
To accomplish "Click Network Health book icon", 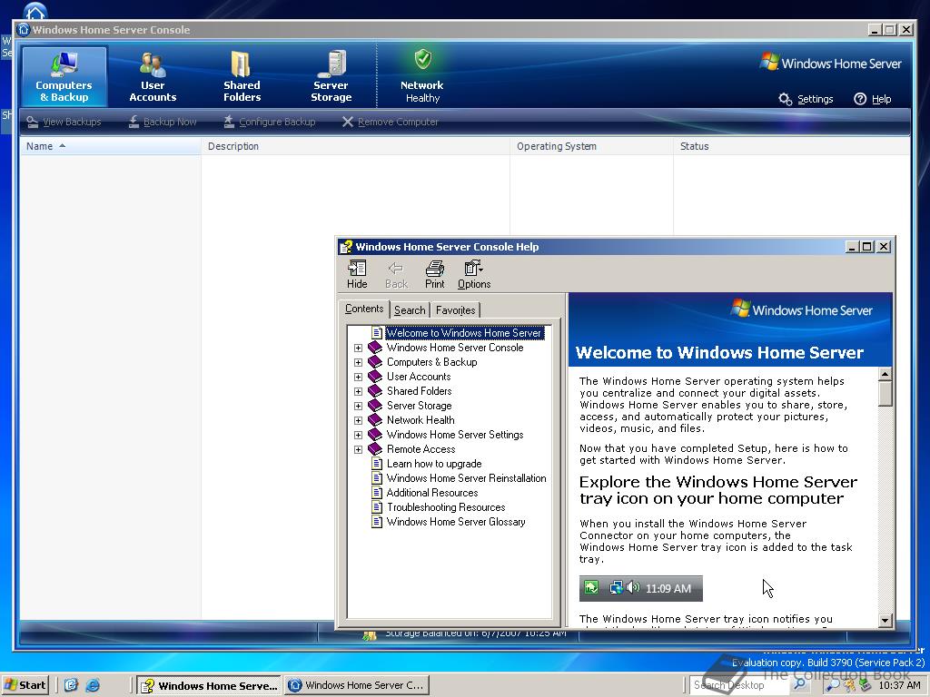I will point(375,419).
